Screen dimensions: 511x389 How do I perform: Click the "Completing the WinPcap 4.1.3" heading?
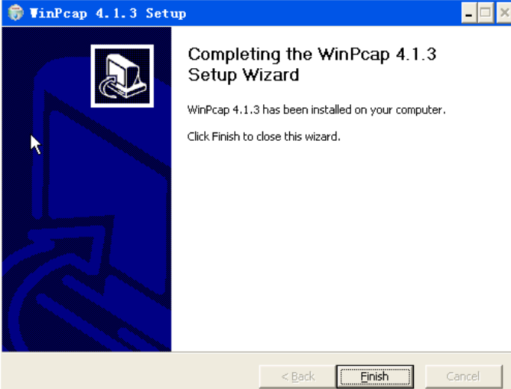coord(312,54)
